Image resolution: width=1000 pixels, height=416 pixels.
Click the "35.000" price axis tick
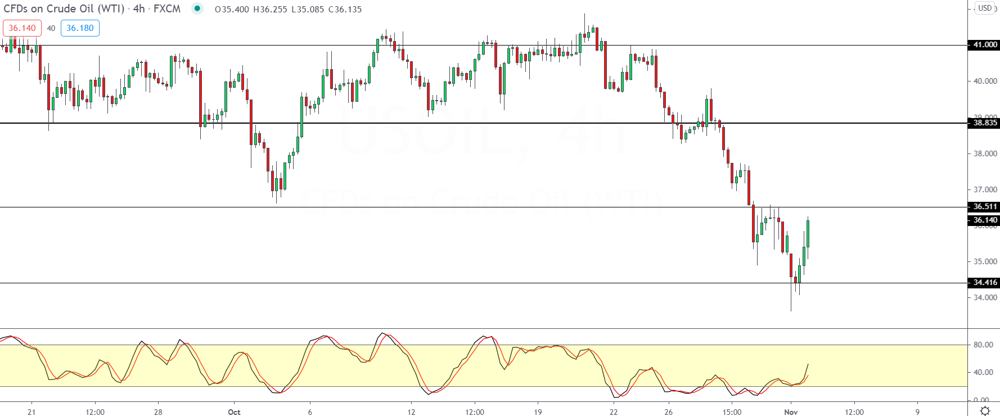(985, 261)
